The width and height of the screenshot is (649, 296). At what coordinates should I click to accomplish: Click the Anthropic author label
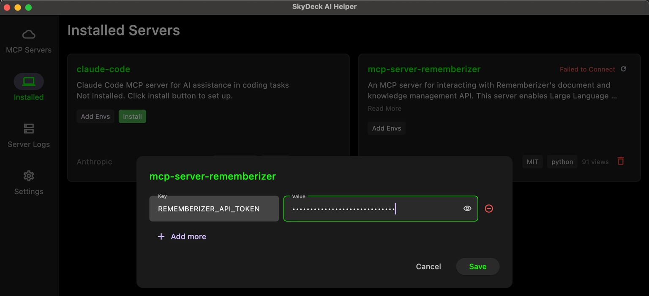(95, 162)
